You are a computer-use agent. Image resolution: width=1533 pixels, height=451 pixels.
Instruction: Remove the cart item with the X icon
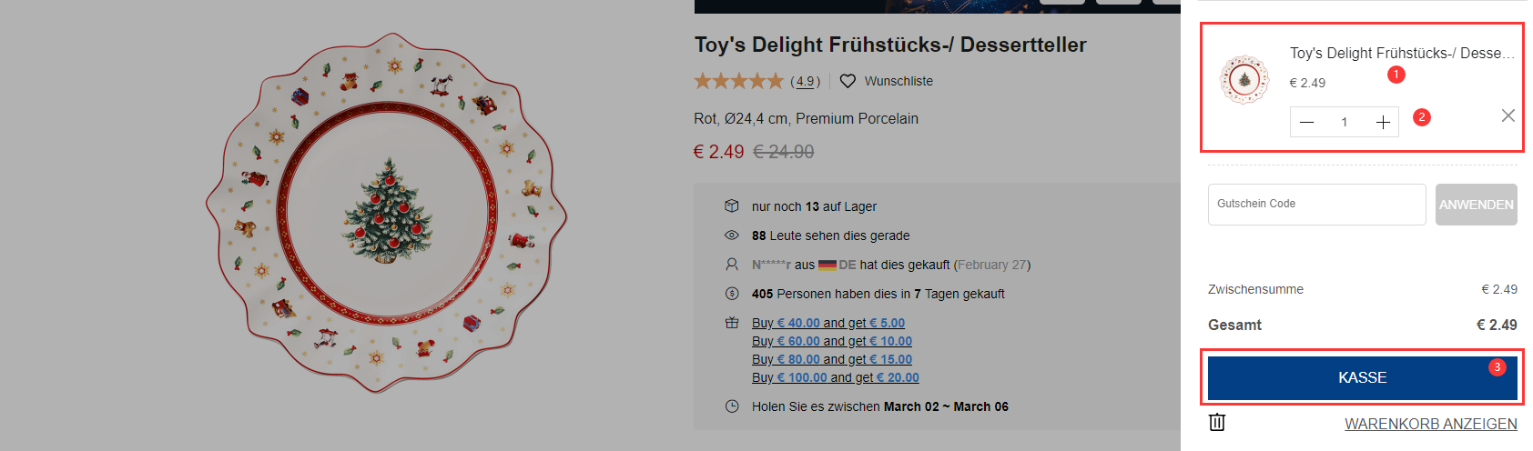point(1508,115)
